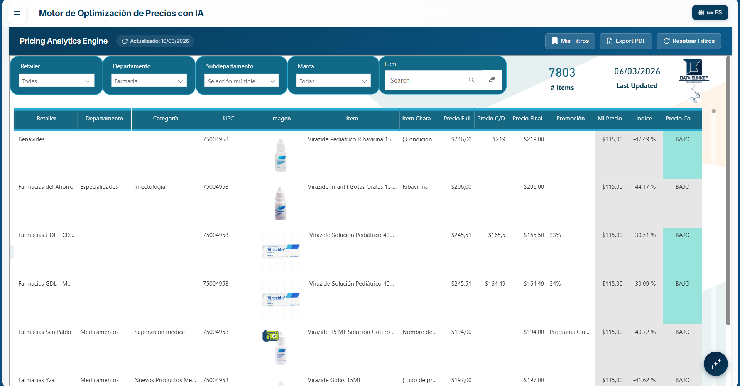
Task: Click Supervisión médica category cell
Action: click(159, 332)
